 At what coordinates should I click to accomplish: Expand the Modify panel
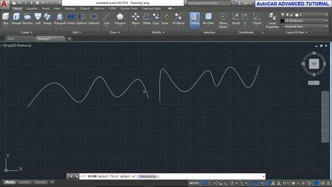pyautogui.click(x=158, y=32)
